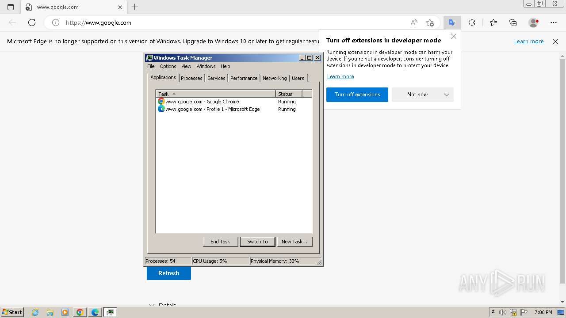
Task: Sort tasks by the Task column header
Action: point(216,94)
